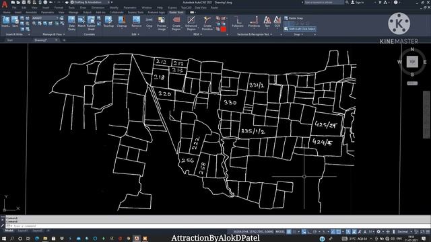
Task: Close the Drawing1 file tab
Action: pyautogui.click(x=57, y=40)
